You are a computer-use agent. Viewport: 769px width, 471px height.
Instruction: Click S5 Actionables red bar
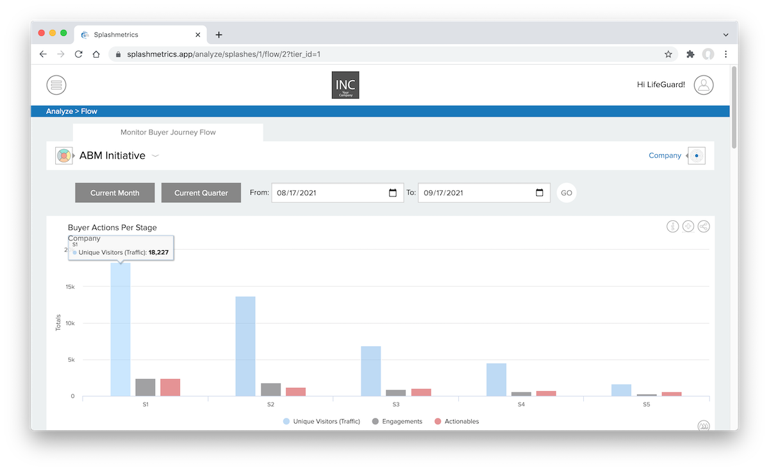pos(672,394)
